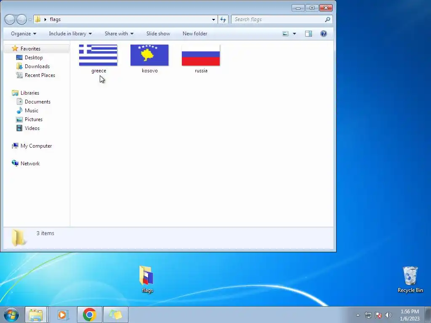Screen dimensions: 431x323
Task: Click the Network globe icon
Action: point(15,163)
